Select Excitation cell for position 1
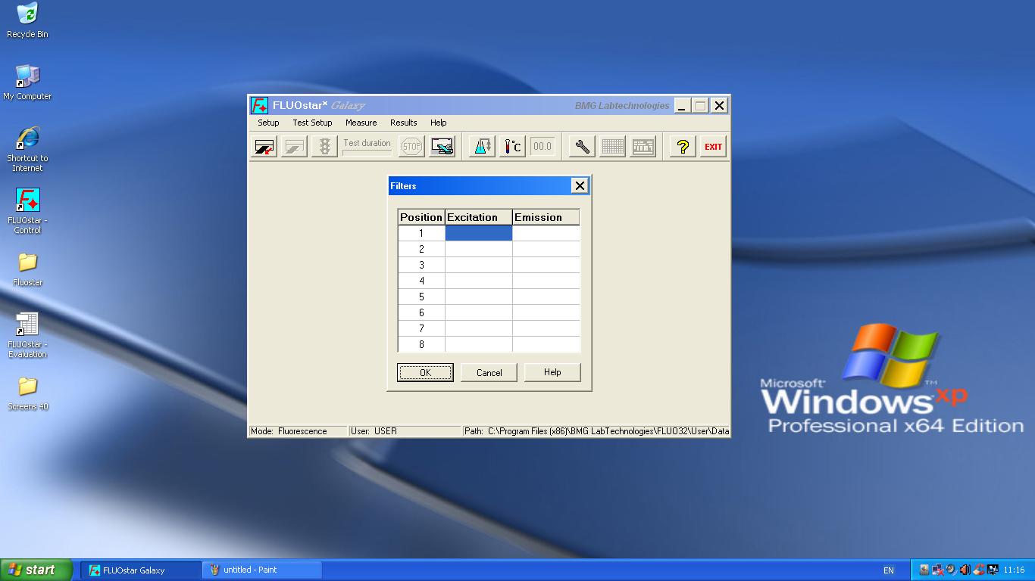Image resolution: width=1035 pixels, height=581 pixels. (479, 233)
